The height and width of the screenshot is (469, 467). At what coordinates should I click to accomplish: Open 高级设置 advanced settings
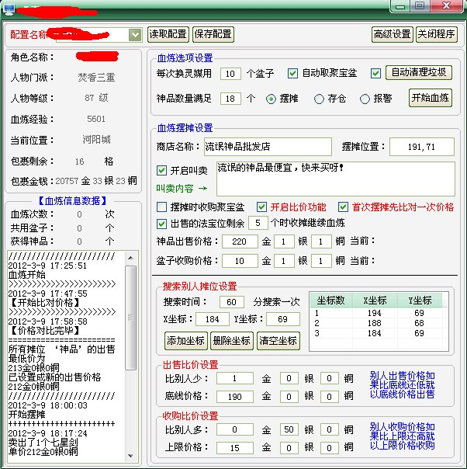(392, 34)
